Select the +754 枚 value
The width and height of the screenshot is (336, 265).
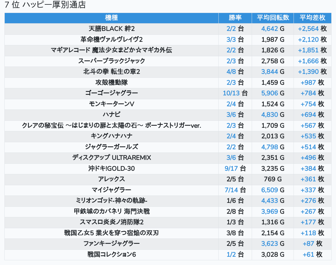click(x=312, y=104)
